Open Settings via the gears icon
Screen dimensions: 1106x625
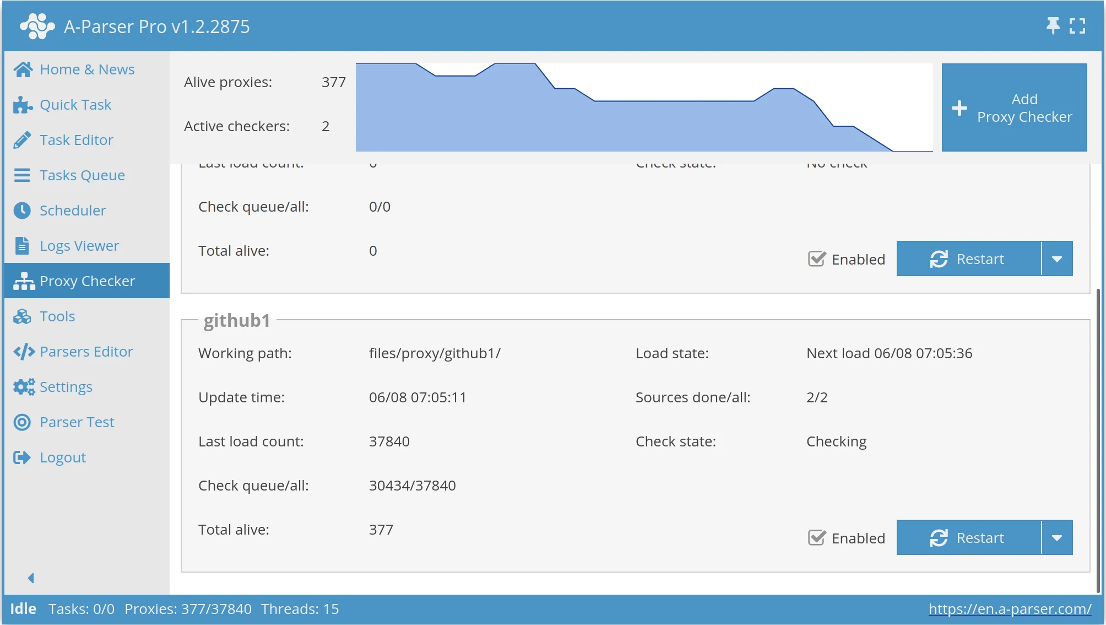coord(23,386)
